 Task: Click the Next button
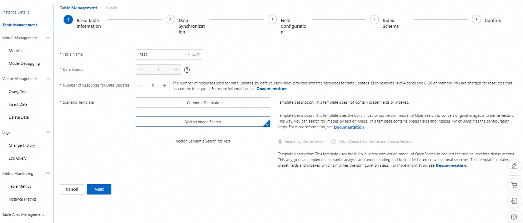click(x=99, y=189)
